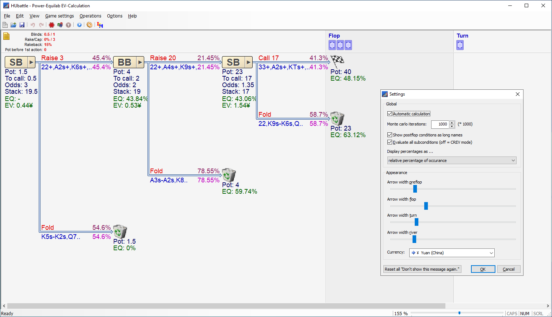
Task: Open the Display percentages as dropdown
Action: coord(452,161)
